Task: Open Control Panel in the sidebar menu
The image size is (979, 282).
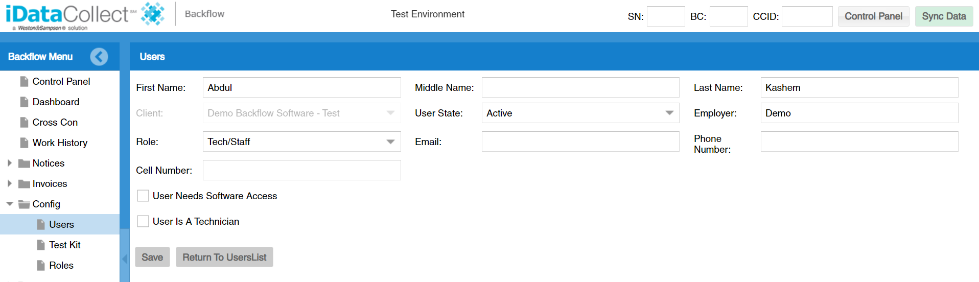Action: (x=61, y=82)
